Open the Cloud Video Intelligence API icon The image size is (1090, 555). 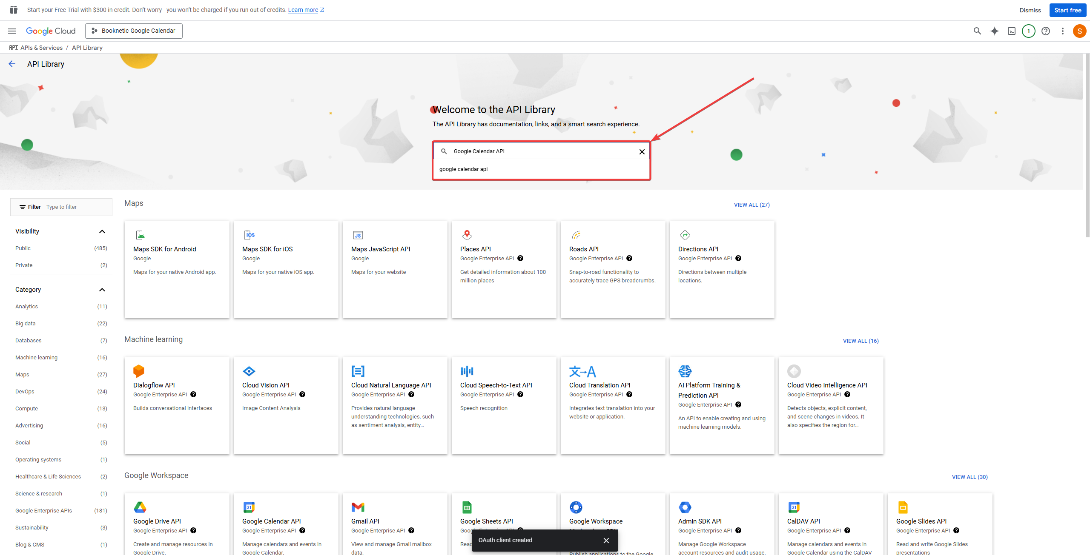794,371
